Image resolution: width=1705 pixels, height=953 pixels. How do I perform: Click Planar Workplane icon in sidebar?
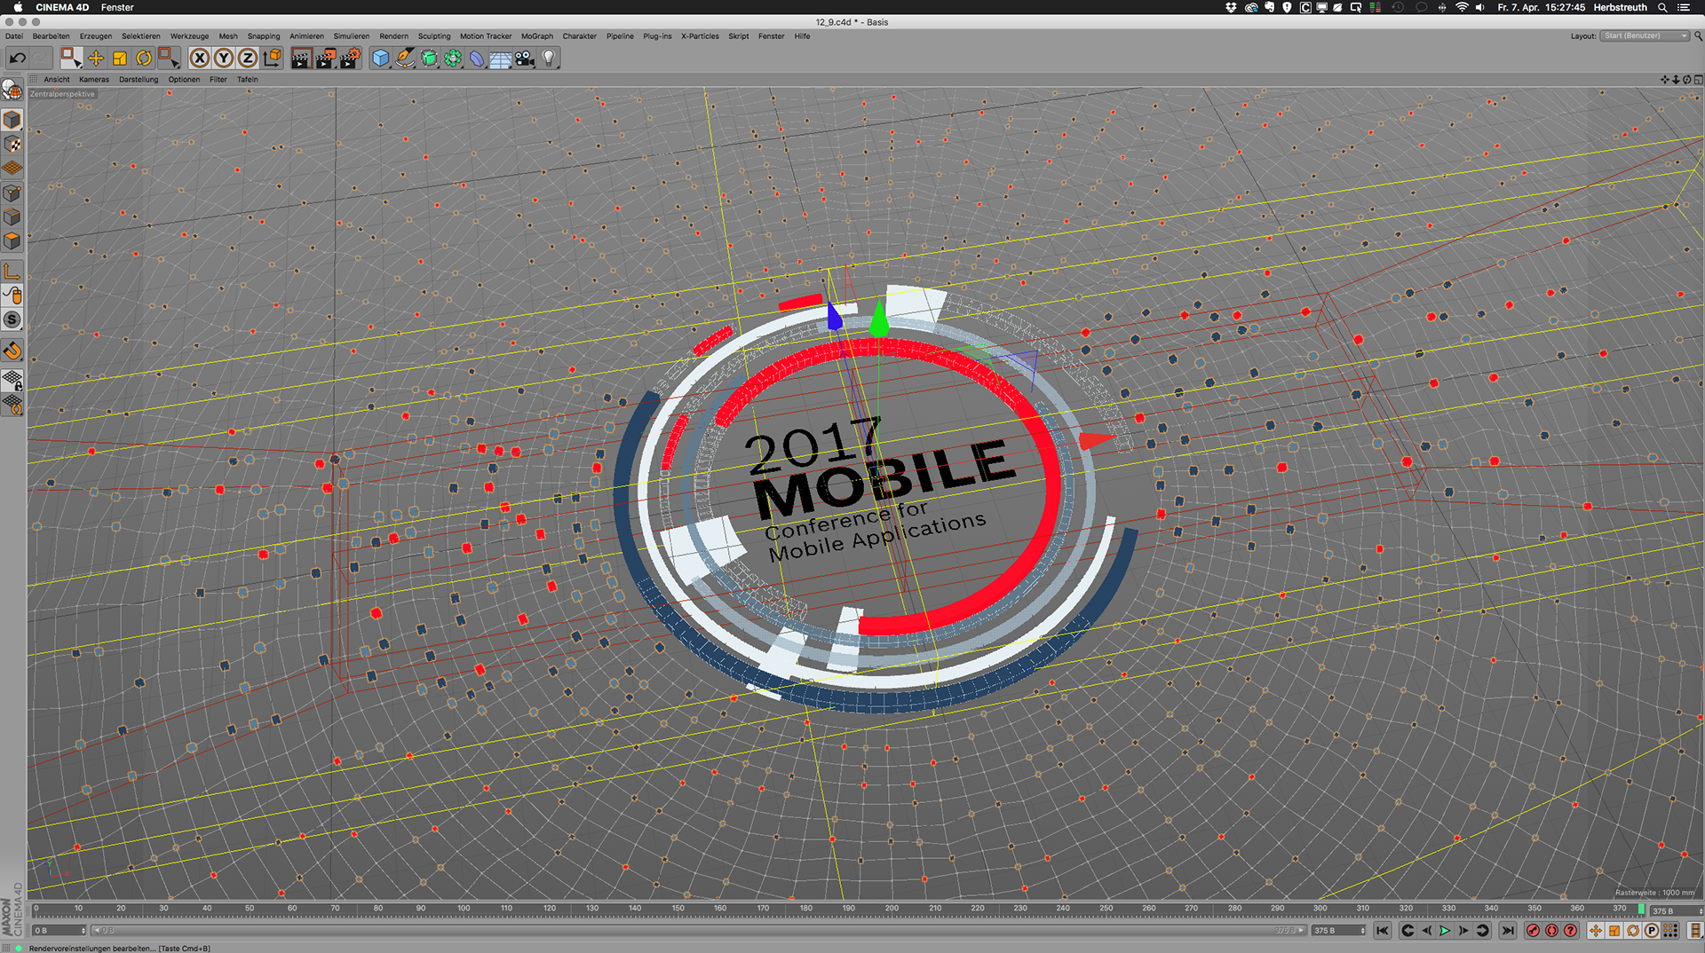(12, 405)
